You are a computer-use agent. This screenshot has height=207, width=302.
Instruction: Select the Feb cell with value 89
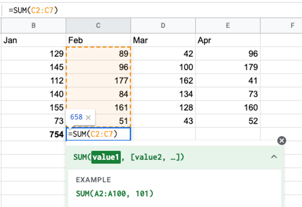pyautogui.click(x=99, y=54)
